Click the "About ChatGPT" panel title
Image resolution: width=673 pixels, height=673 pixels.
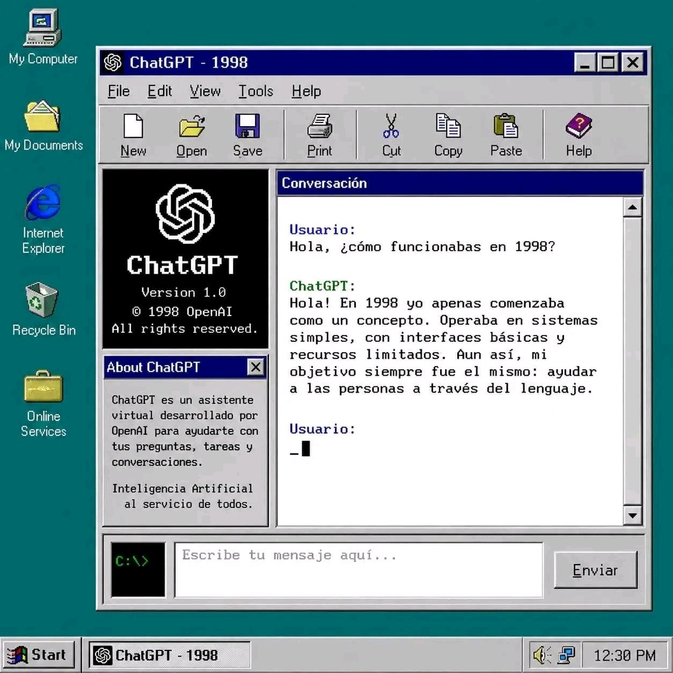pyautogui.click(x=153, y=367)
